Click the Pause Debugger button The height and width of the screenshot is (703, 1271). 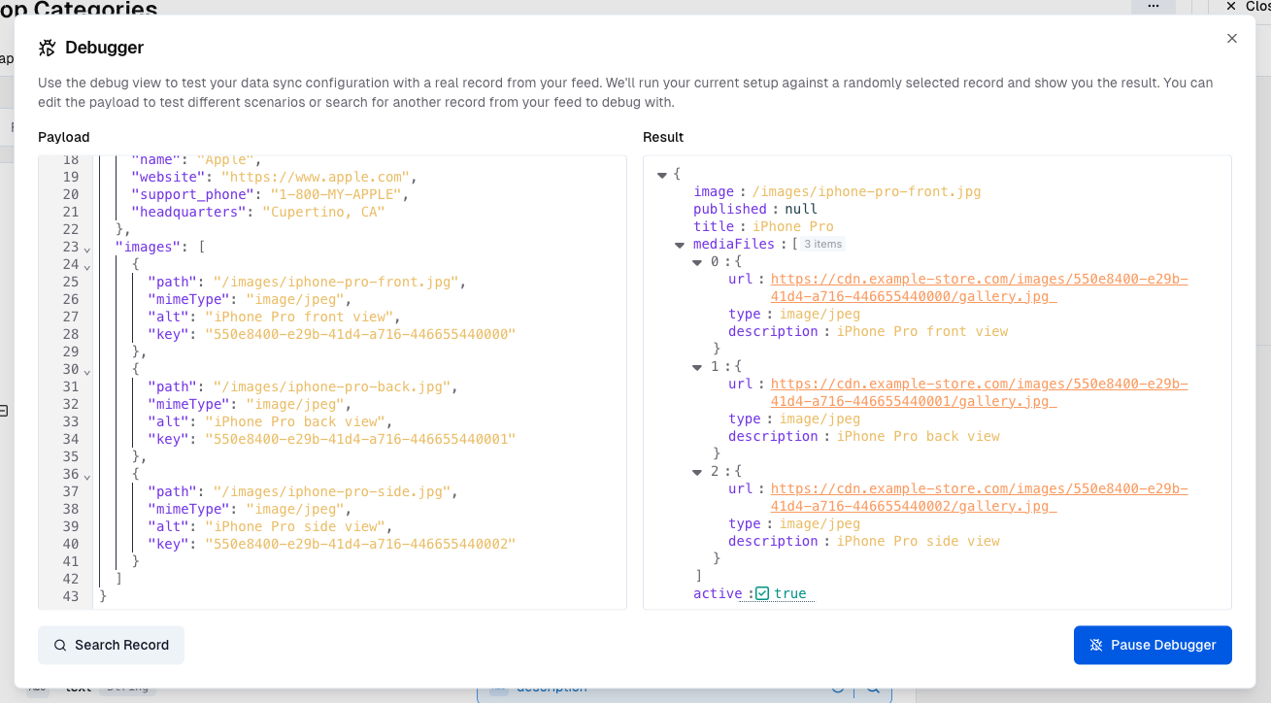pyautogui.click(x=1153, y=645)
